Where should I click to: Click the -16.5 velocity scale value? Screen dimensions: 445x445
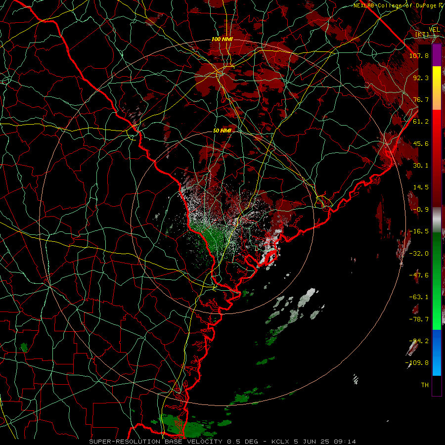(419, 231)
